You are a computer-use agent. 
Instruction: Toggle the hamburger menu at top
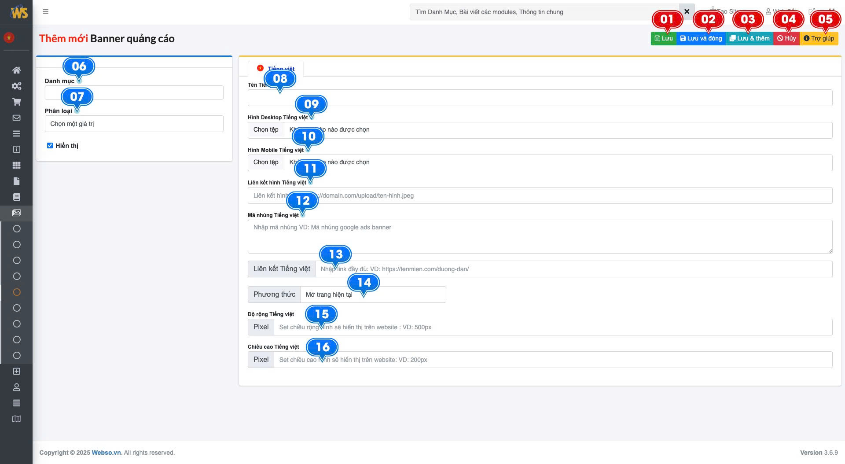(45, 11)
